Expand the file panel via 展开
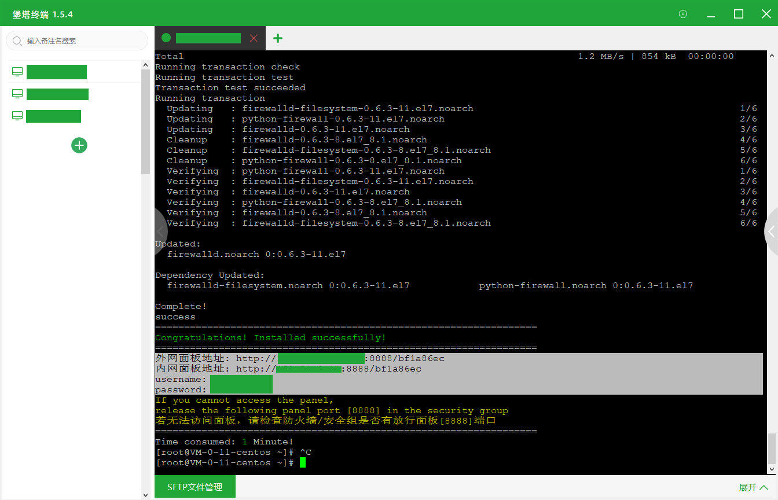Image resolution: width=778 pixels, height=500 pixels. click(754, 487)
